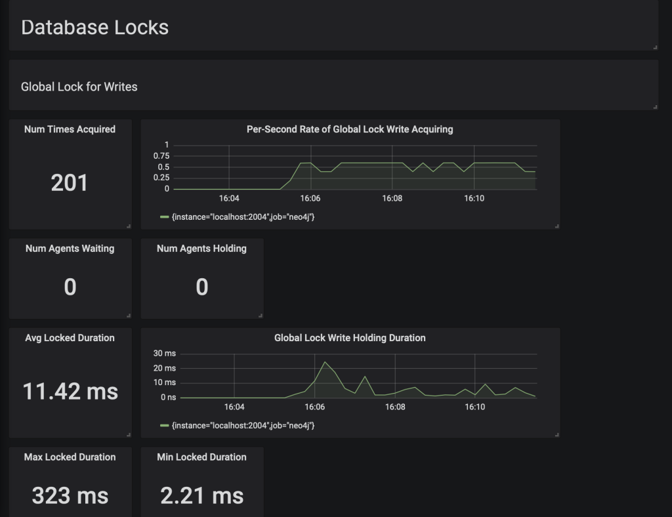The width and height of the screenshot is (672, 517).
Task: Click resize handle of Num Times Acquired panel
Action: 129,226
